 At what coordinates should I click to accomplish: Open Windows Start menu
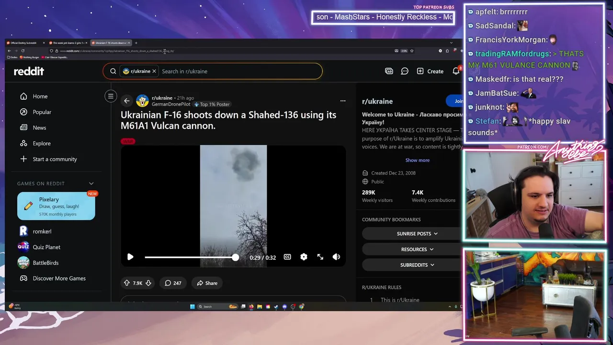193,307
